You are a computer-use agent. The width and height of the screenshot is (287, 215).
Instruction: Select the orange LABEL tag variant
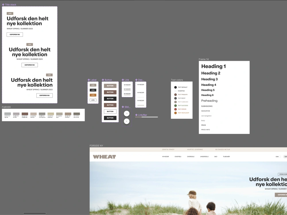tap(93, 95)
